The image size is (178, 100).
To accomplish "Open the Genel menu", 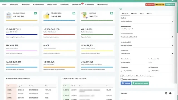I will pos(4,4).
